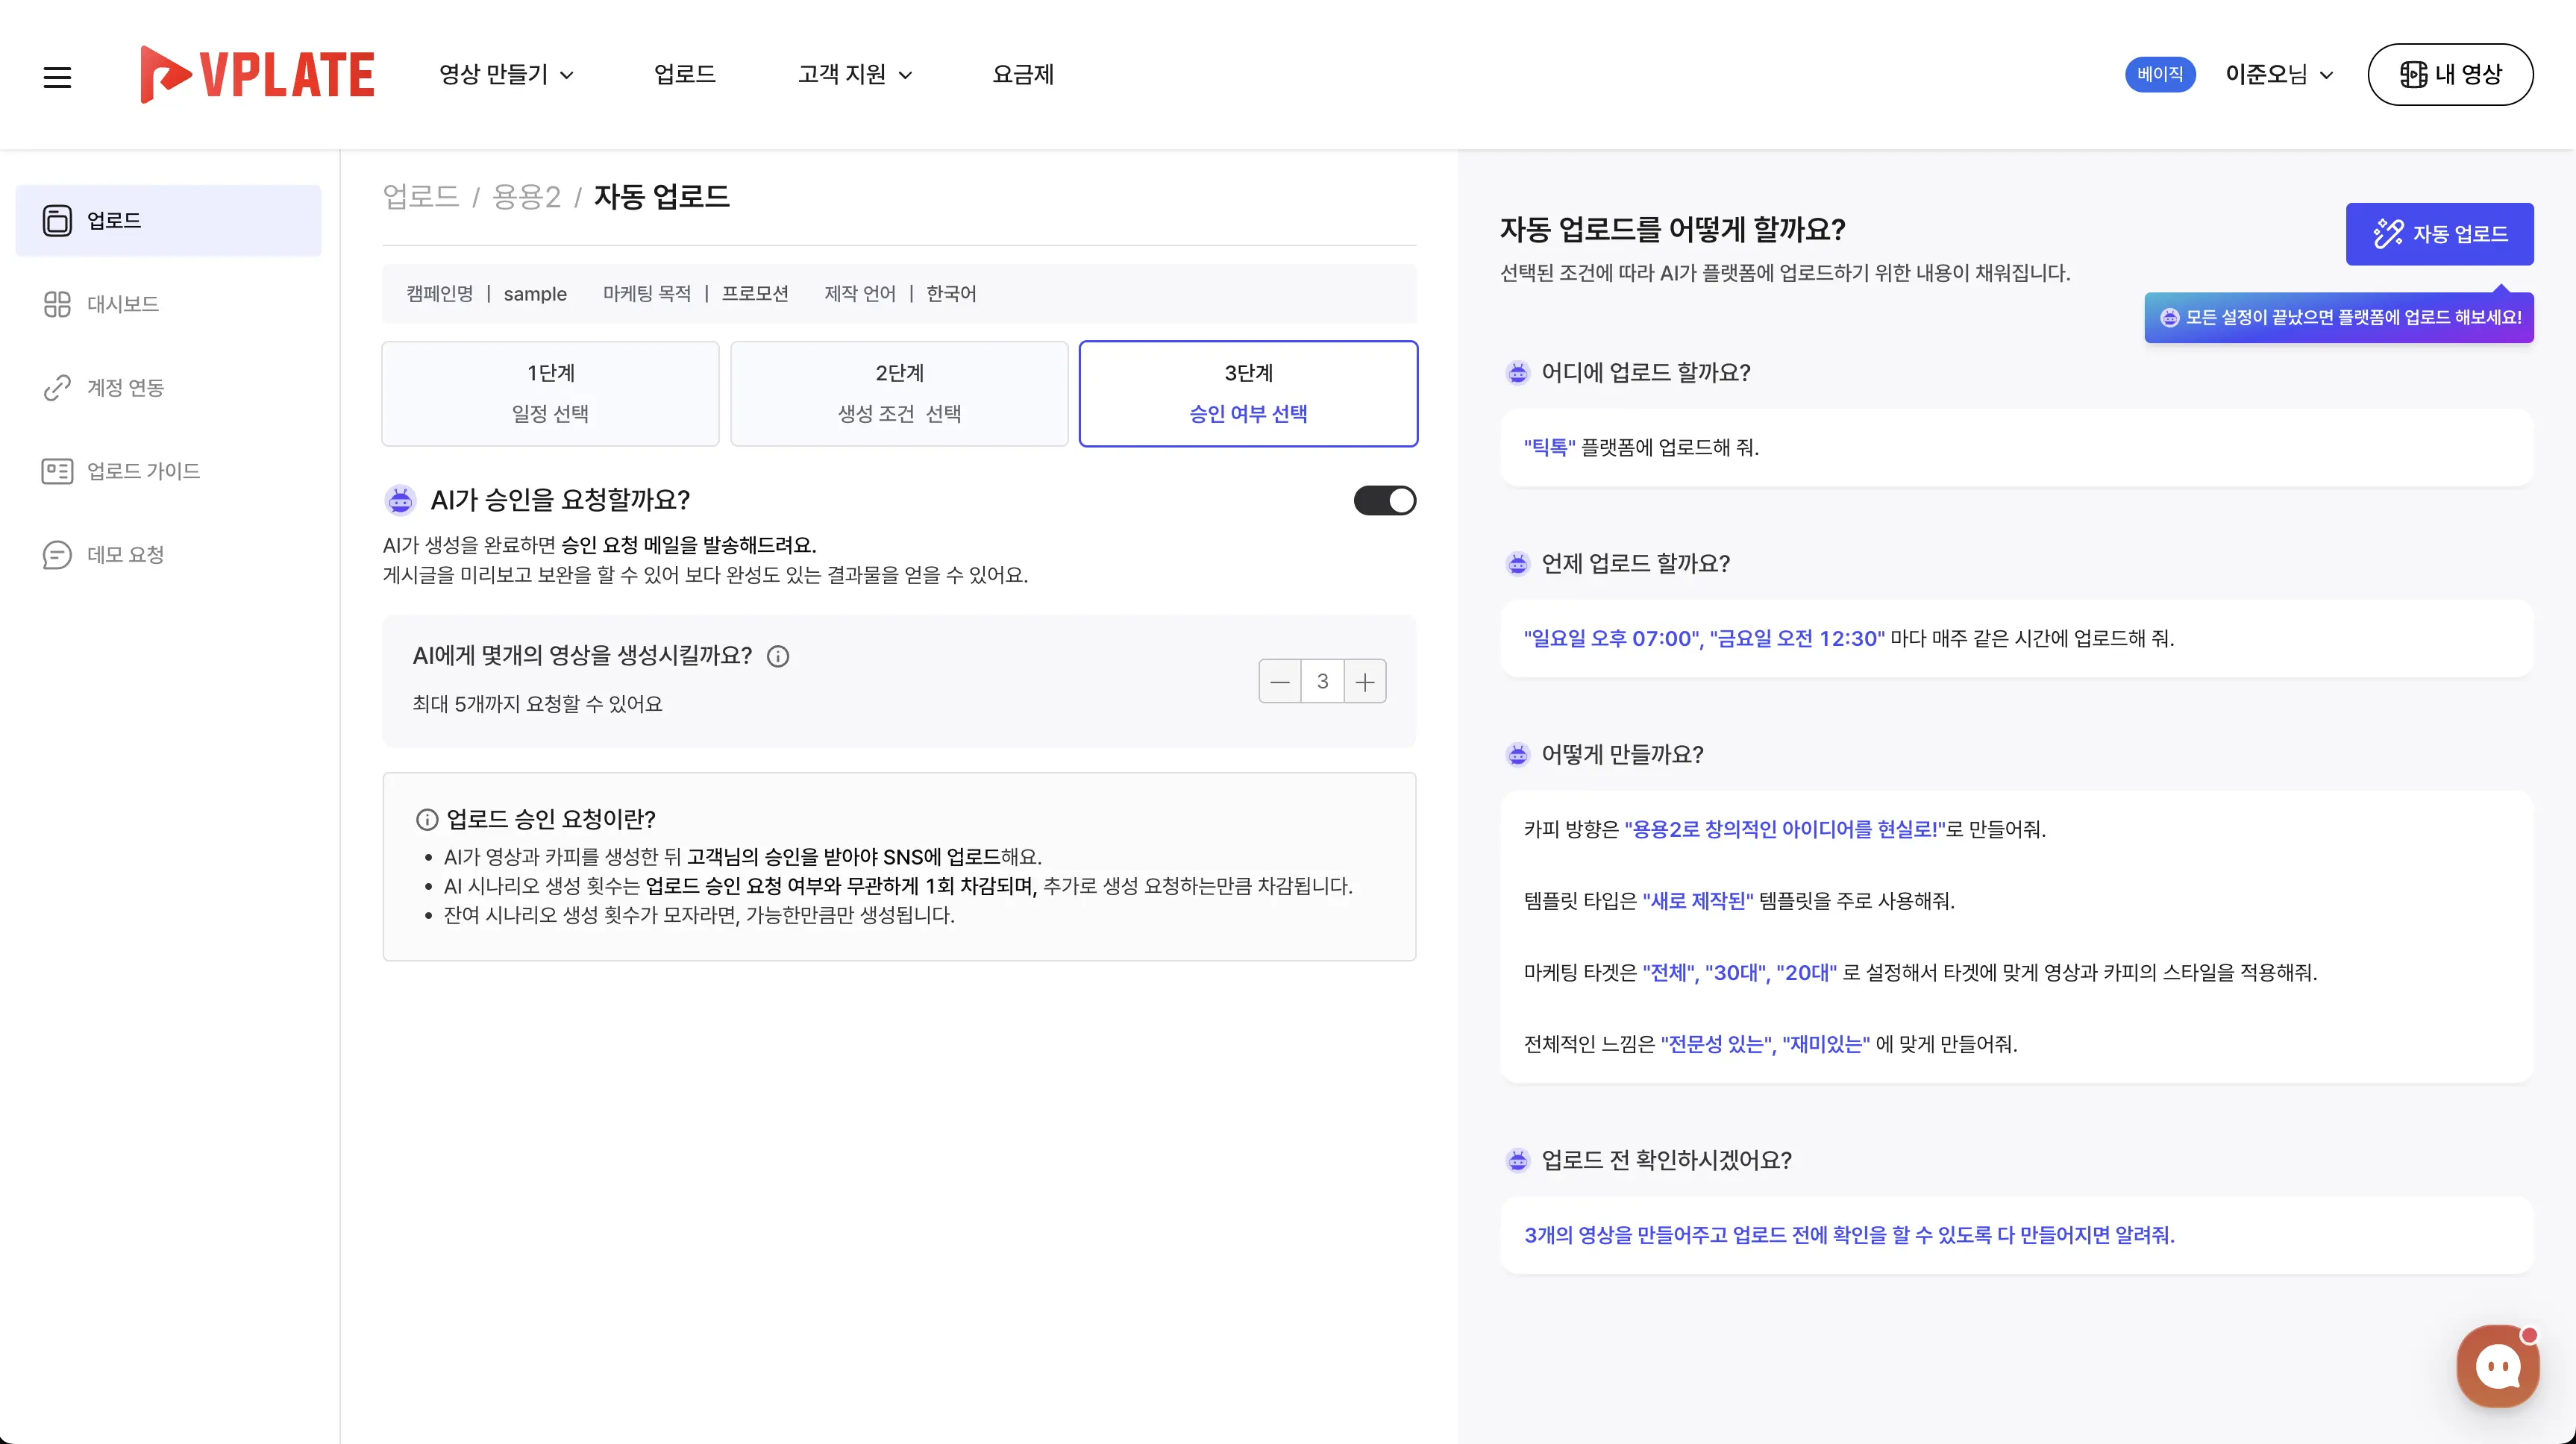Open 업로드 가이드 in the sidebar

(x=143, y=471)
